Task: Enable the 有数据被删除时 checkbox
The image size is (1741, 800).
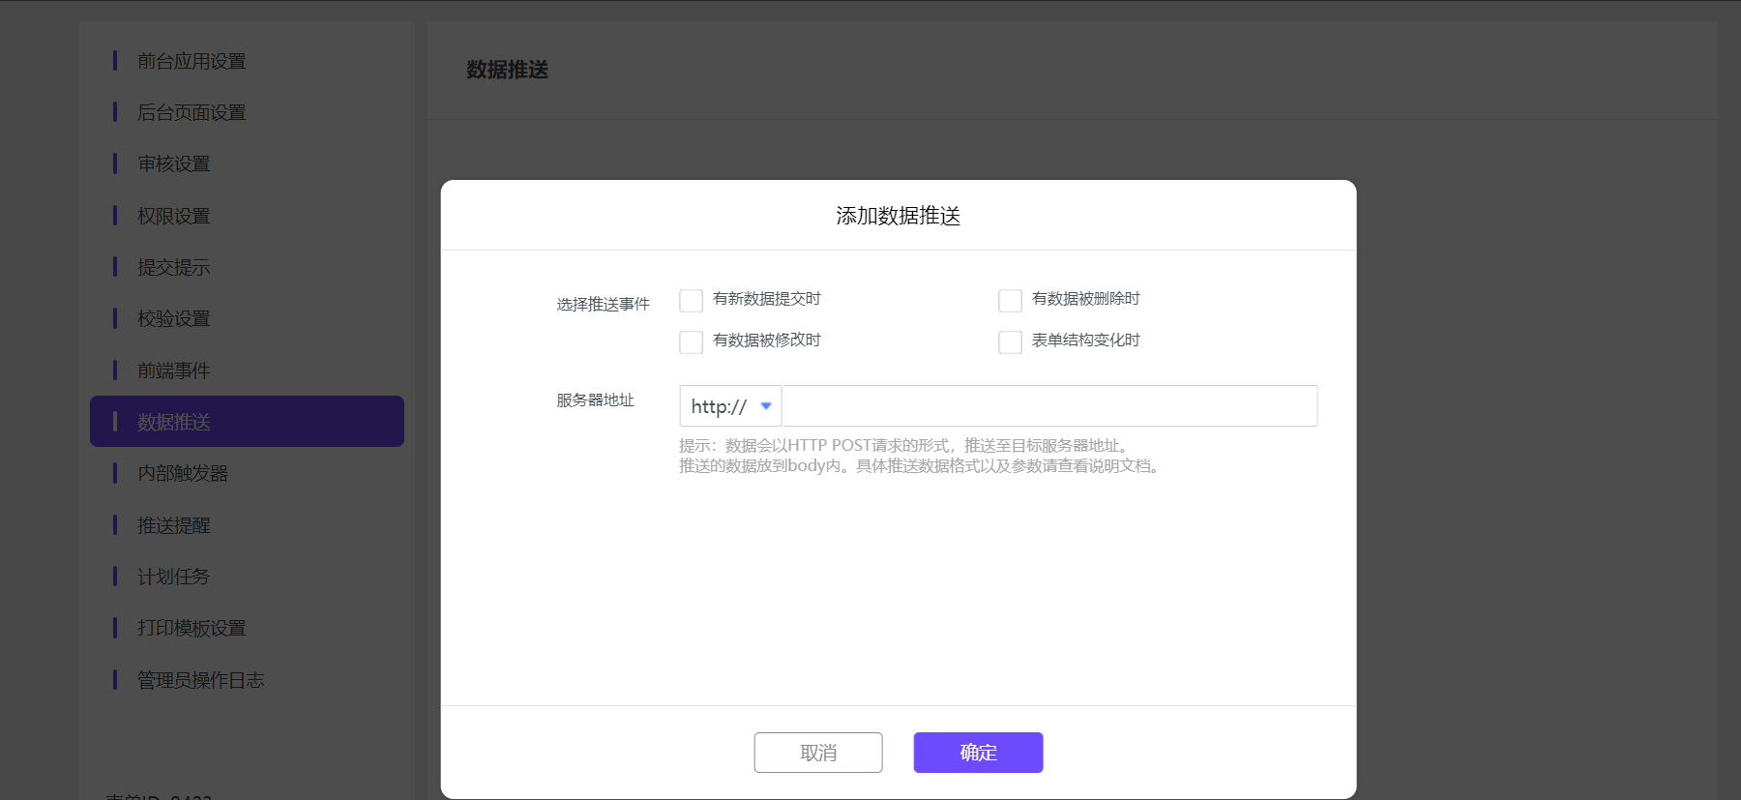Action: pos(1010,301)
